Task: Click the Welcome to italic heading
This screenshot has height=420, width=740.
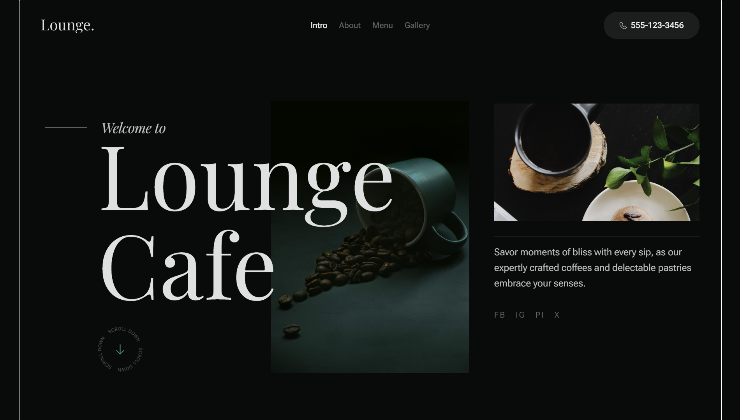Action: pos(134,128)
